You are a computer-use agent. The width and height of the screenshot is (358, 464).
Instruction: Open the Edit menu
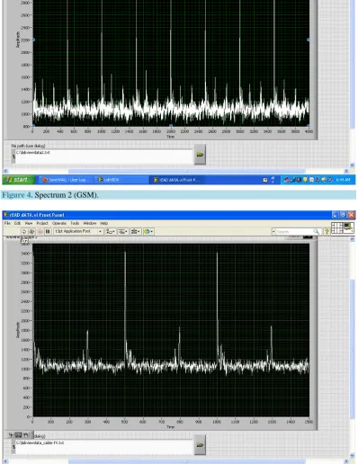click(x=17, y=223)
